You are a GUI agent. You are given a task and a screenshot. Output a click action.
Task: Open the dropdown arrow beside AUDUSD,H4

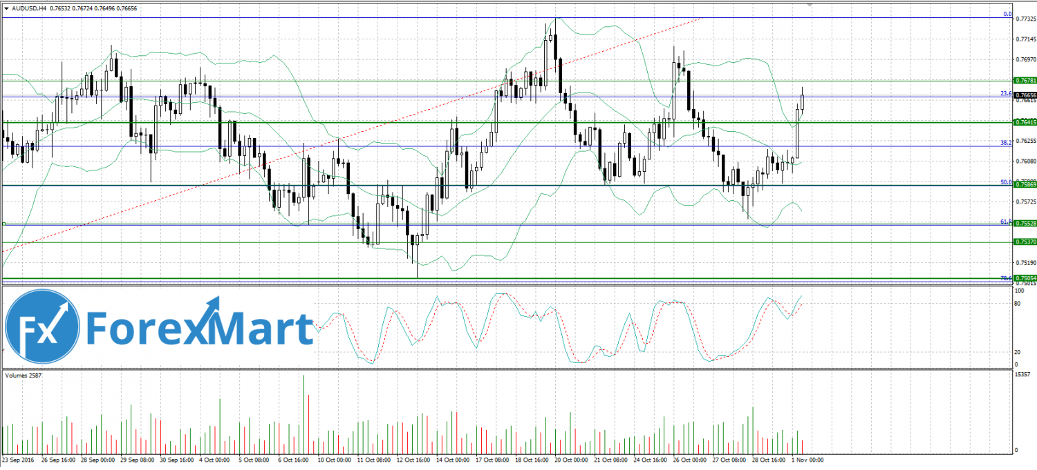tap(6, 8)
